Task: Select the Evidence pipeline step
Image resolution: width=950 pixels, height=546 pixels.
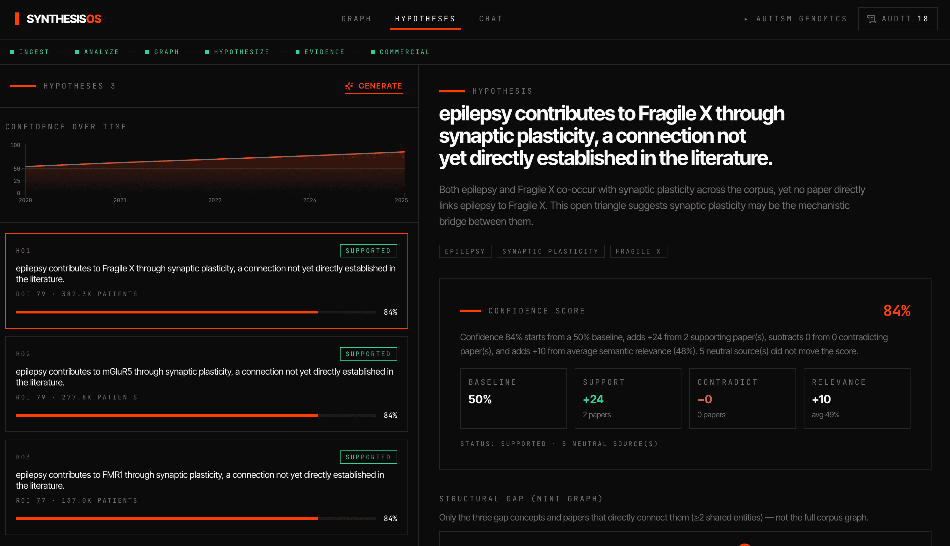Action: (x=320, y=52)
